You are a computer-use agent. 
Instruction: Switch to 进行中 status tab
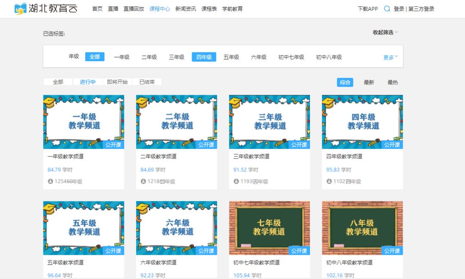(87, 82)
